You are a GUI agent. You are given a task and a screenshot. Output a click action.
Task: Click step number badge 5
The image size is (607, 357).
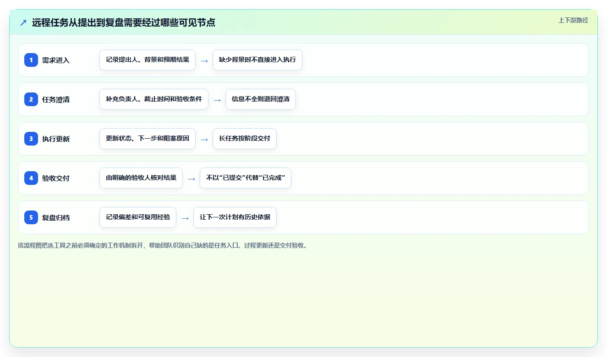pos(31,217)
